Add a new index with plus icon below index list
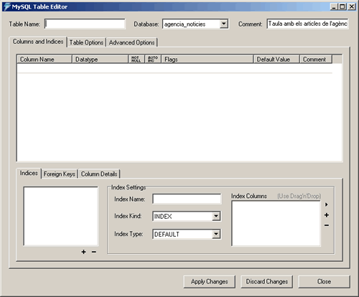The height and width of the screenshot is (297, 359). (x=83, y=252)
